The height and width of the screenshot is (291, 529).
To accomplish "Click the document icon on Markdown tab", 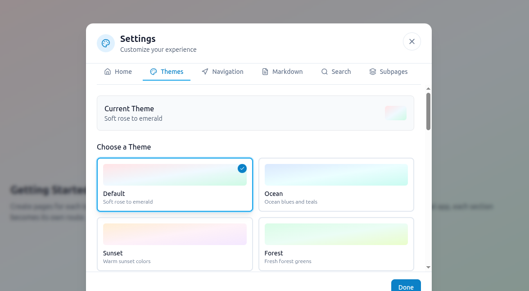I will click(x=265, y=72).
